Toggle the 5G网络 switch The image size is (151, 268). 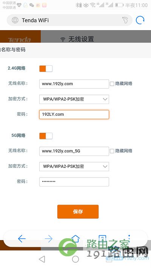[x=46, y=136]
